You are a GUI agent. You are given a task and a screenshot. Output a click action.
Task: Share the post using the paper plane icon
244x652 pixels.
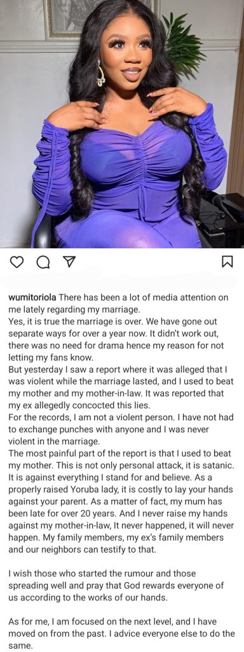(68, 262)
